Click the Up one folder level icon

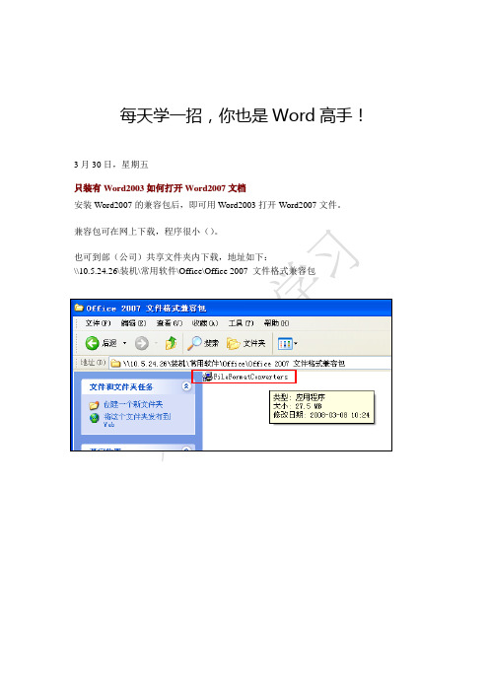pyautogui.click(x=171, y=343)
